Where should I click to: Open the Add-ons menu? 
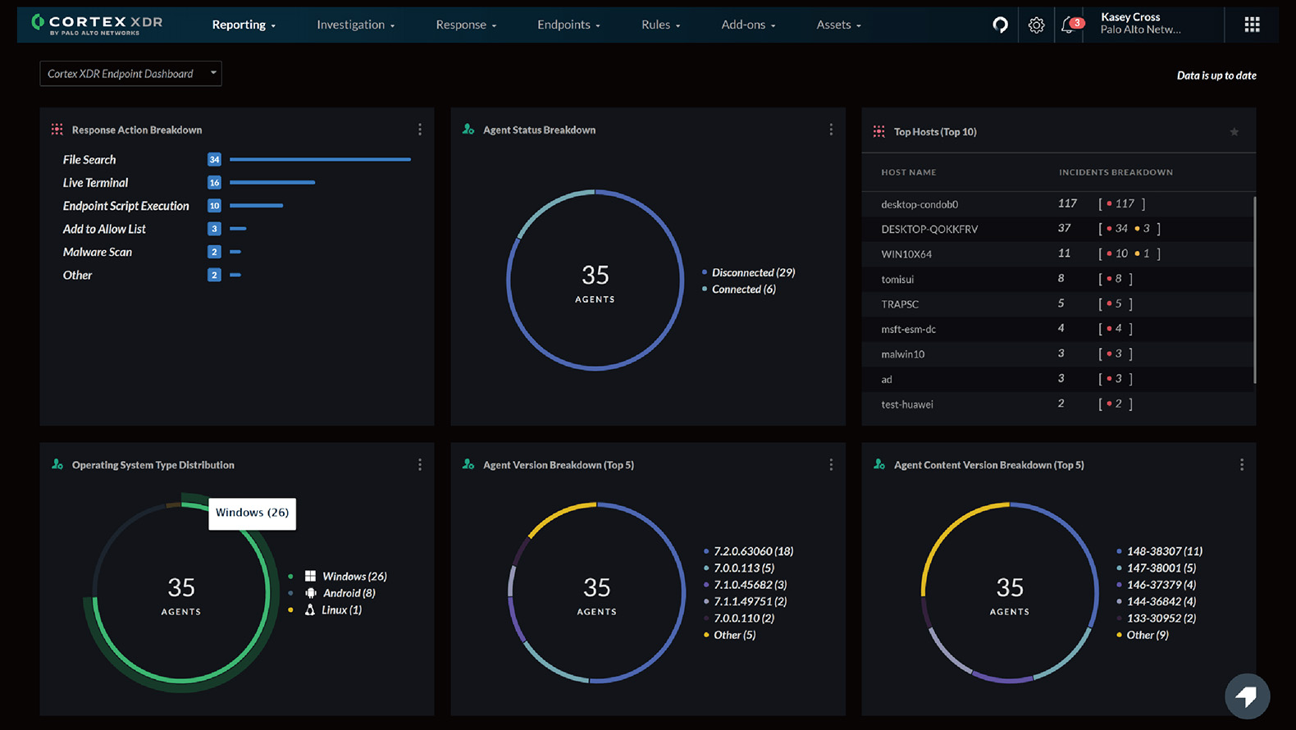pos(748,25)
